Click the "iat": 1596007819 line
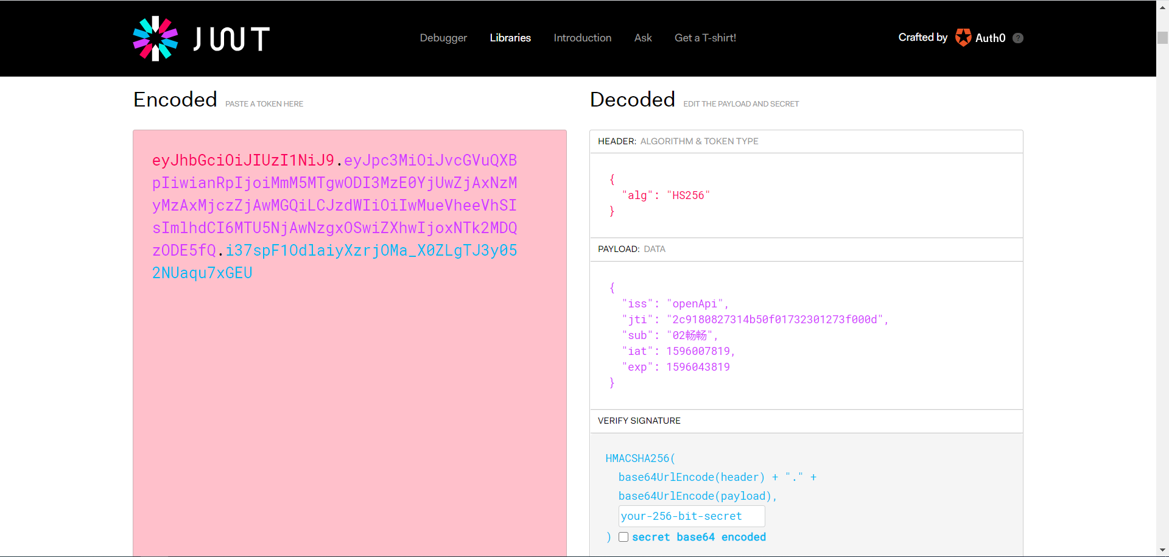Image resolution: width=1169 pixels, height=557 pixels. (x=678, y=351)
